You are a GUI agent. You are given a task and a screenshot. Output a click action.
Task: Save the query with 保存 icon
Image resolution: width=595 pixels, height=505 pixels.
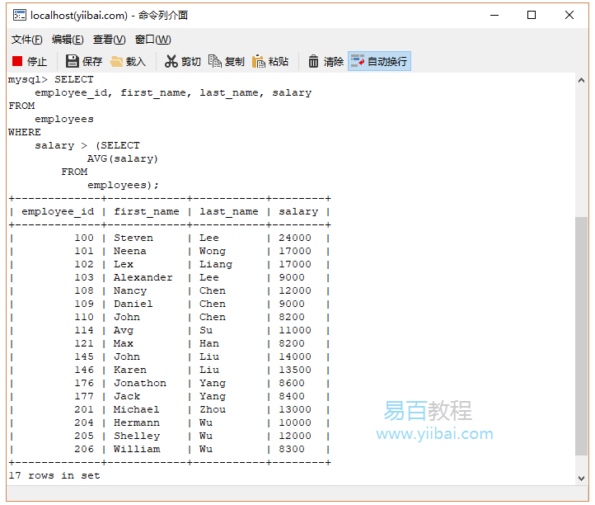73,61
